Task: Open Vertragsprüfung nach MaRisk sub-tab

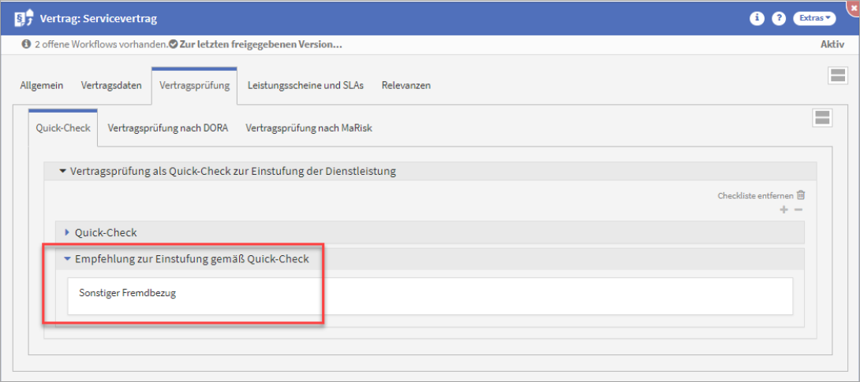Action: click(x=309, y=128)
